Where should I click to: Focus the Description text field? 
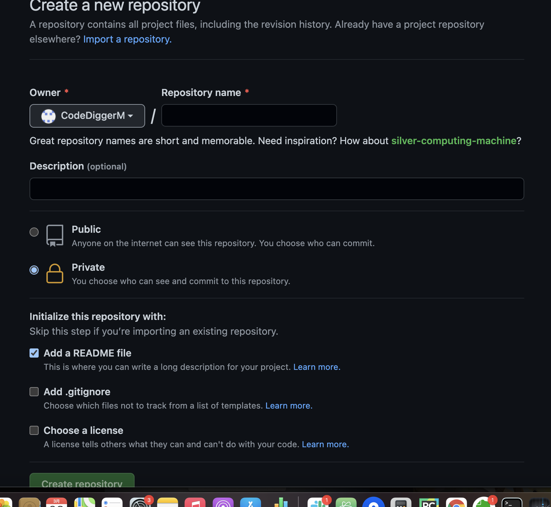pos(277,189)
